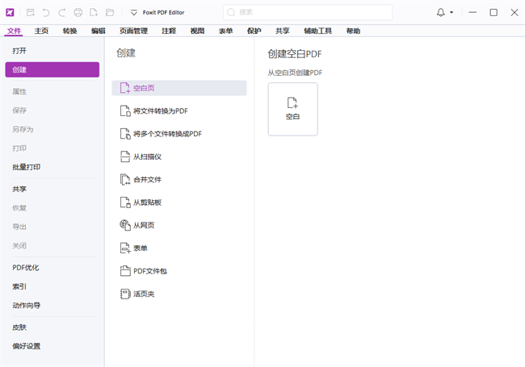Click 打开 (Open) in left sidebar
The image size is (525, 367).
click(19, 50)
